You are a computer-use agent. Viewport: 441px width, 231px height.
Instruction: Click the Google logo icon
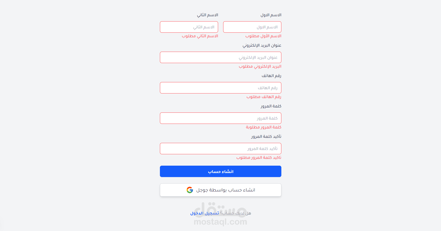click(190, 190)
